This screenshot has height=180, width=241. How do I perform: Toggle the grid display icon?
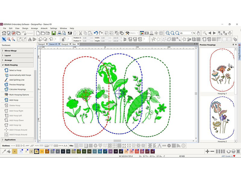pyautogui.click(x=214, y=39)
